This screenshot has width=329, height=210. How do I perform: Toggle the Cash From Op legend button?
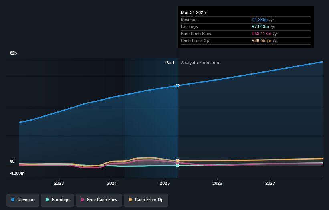[146, 200]
